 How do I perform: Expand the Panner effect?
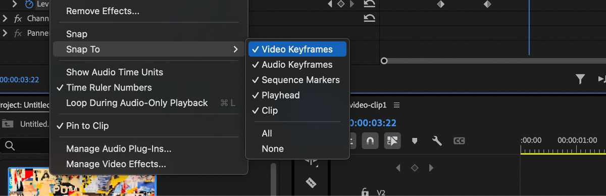(x=5, y=33)
